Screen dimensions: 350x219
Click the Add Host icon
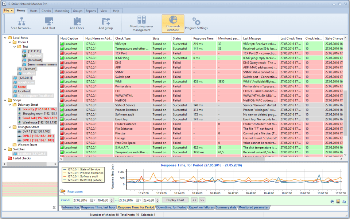click(49, 21)
